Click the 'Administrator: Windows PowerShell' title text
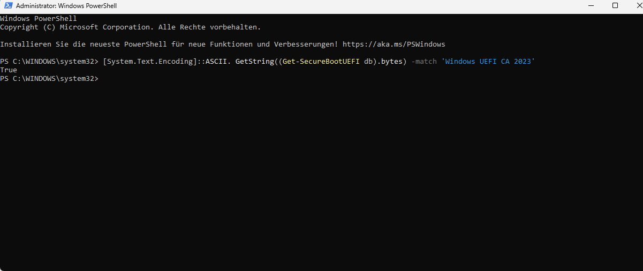The width and height of the screenshot is (643, 271). pyautogui.click(x=66, y=6)
